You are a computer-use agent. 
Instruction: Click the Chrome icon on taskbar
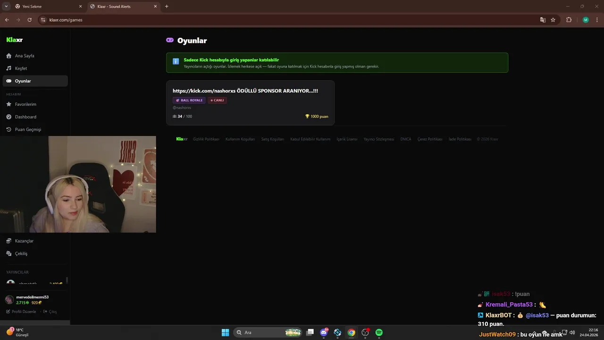coord(351,332)
